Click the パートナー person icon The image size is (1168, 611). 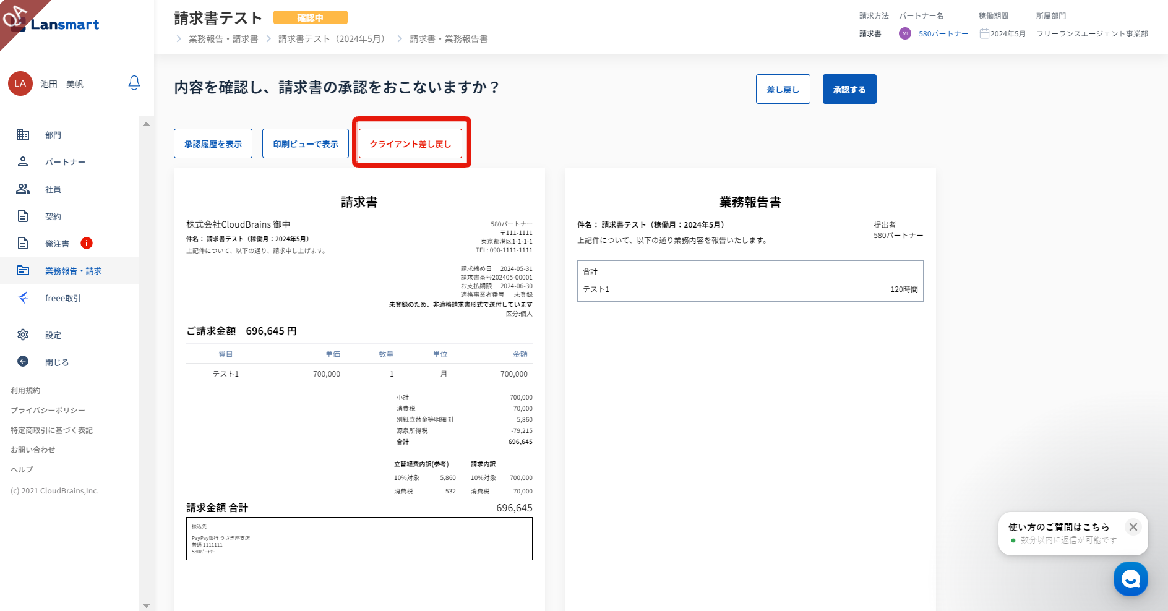tap(23, 161)
